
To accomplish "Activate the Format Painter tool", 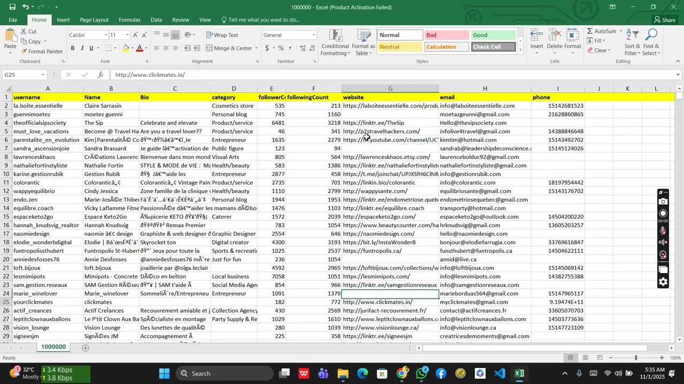I will point(42,52).
